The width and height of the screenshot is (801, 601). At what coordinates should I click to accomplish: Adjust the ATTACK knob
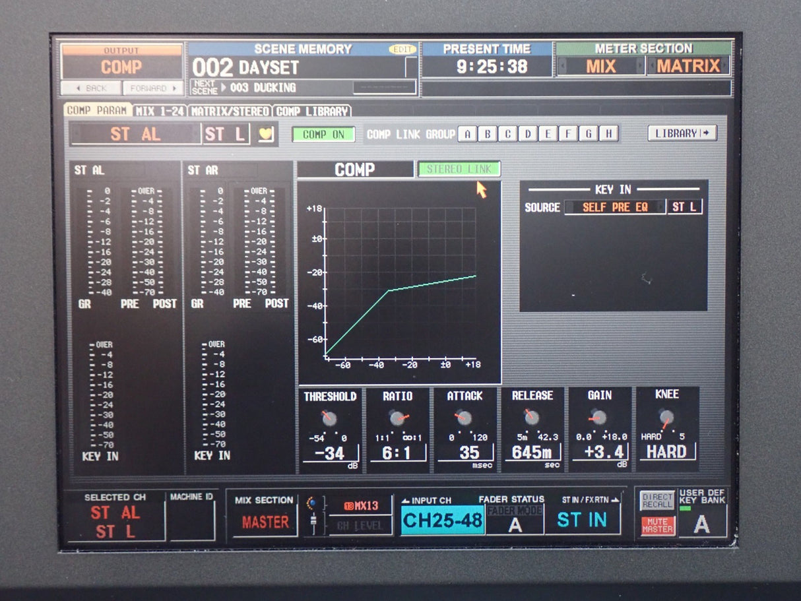coord(465,417)
